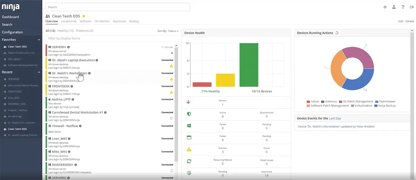The image size is (416, 180).
Task: Click green Windows OS patch icon
Action: tap(189, 126)
